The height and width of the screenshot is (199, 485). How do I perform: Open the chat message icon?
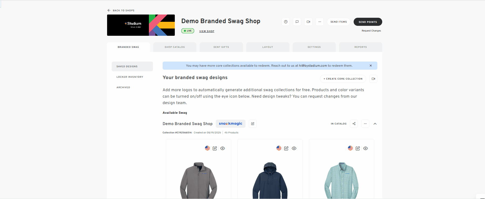[297, 22]
